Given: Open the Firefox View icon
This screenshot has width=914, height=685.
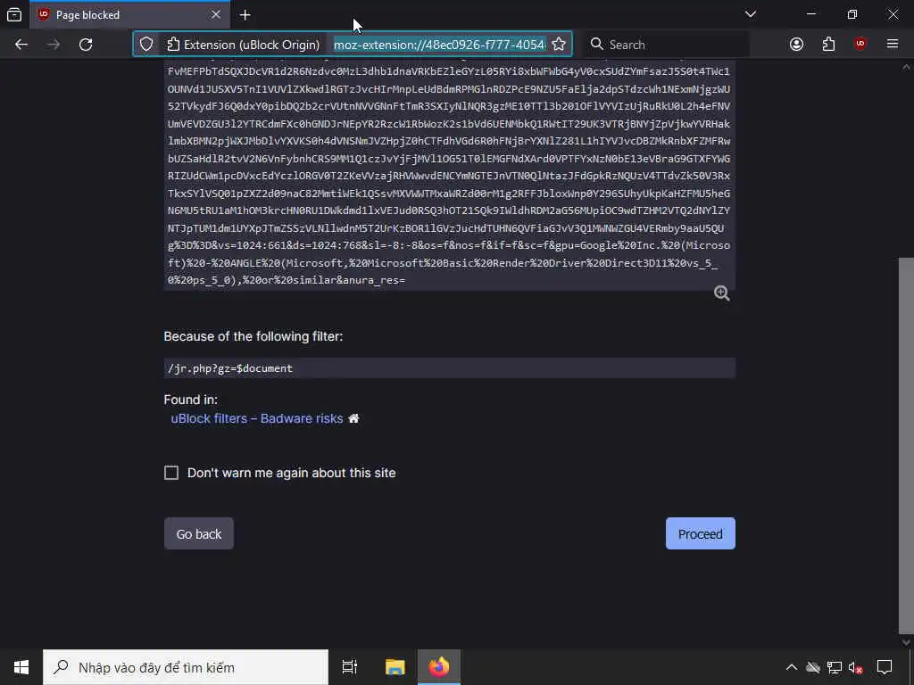Looking at the screenshot, I should tap(14, 14).
